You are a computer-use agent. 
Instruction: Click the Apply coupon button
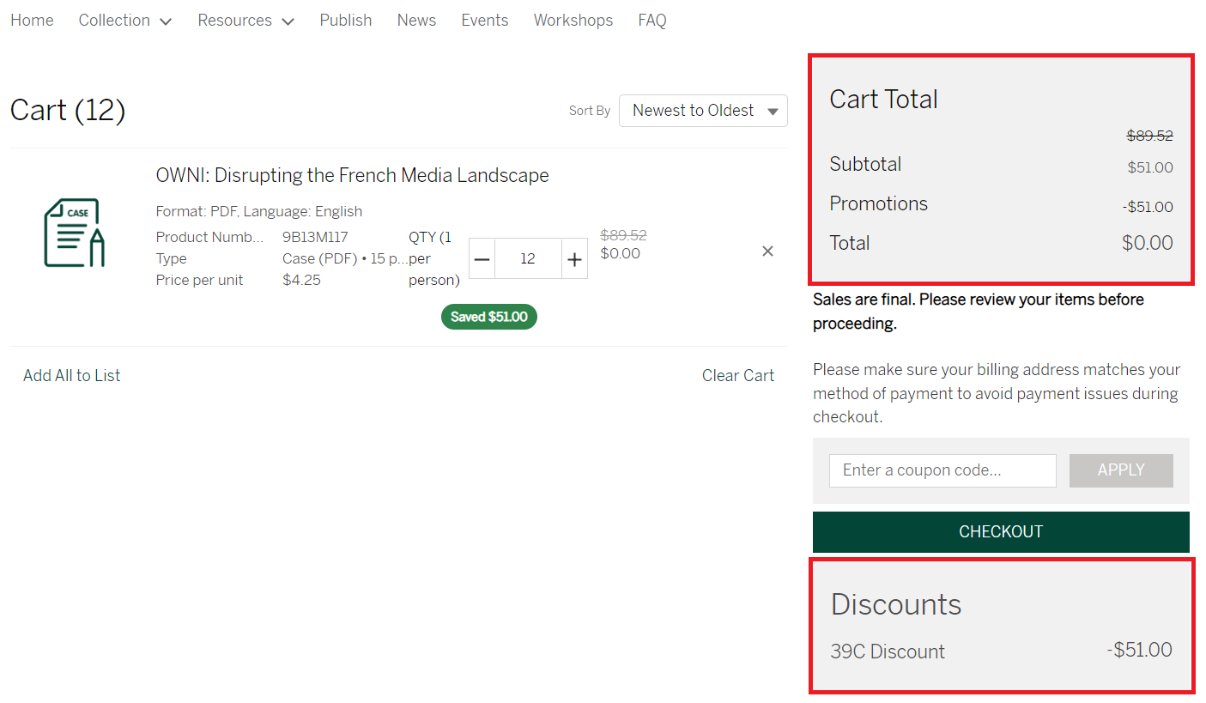[1120, 470]
